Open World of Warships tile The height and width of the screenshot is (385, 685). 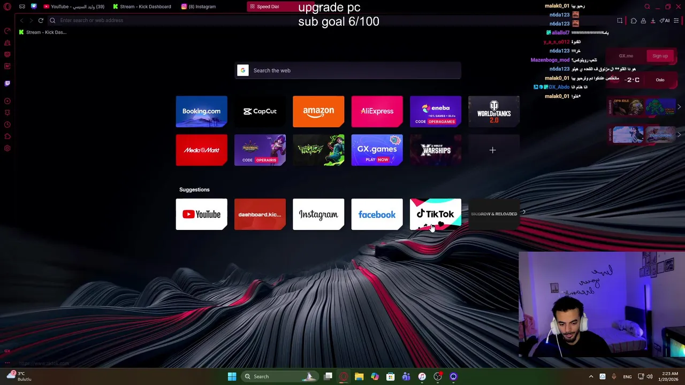point(435,150)
